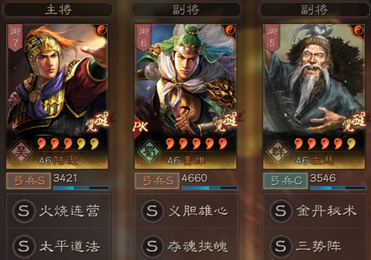The width and height of the screenshot is (371, 260).
Task: Tap the 吴 faction diamond icon
Action: point(21,151)
